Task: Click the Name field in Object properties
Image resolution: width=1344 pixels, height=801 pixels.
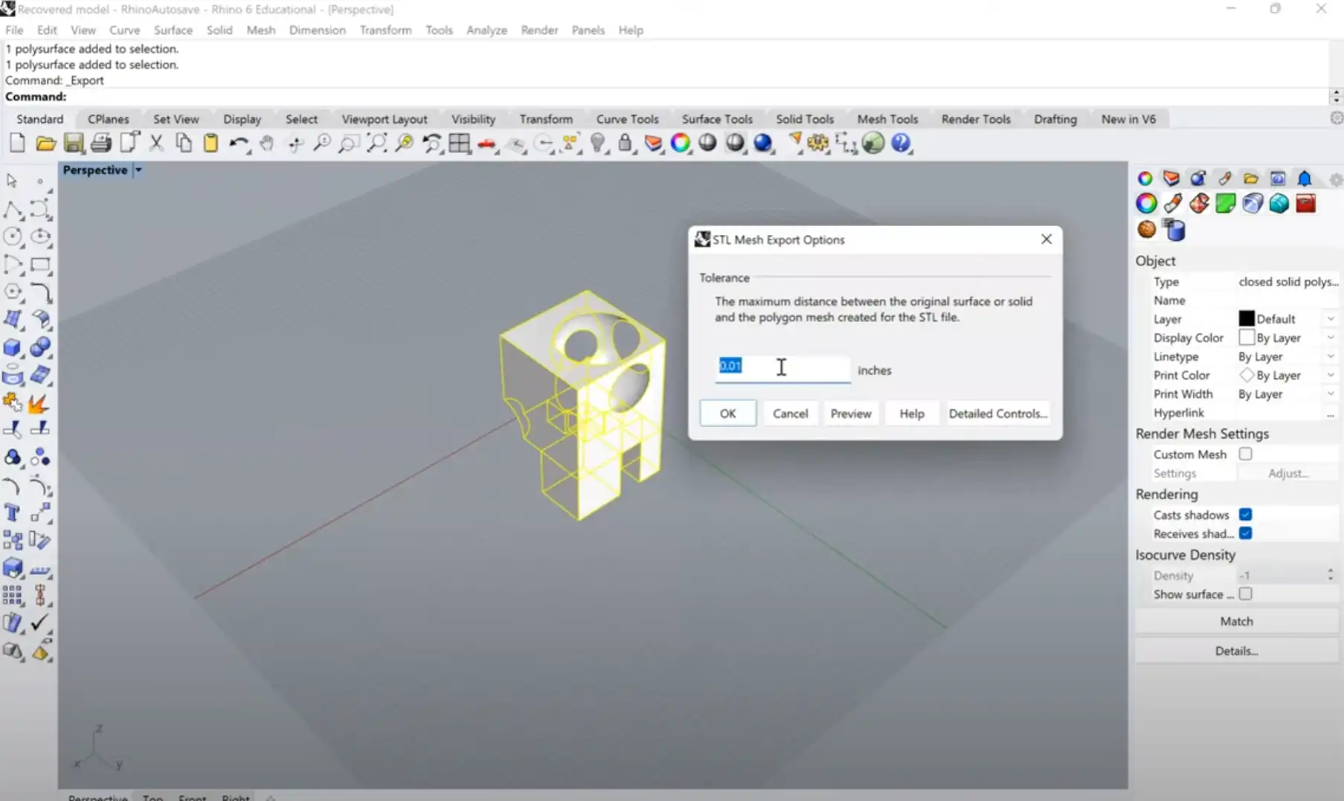Action: point(1286,300)
